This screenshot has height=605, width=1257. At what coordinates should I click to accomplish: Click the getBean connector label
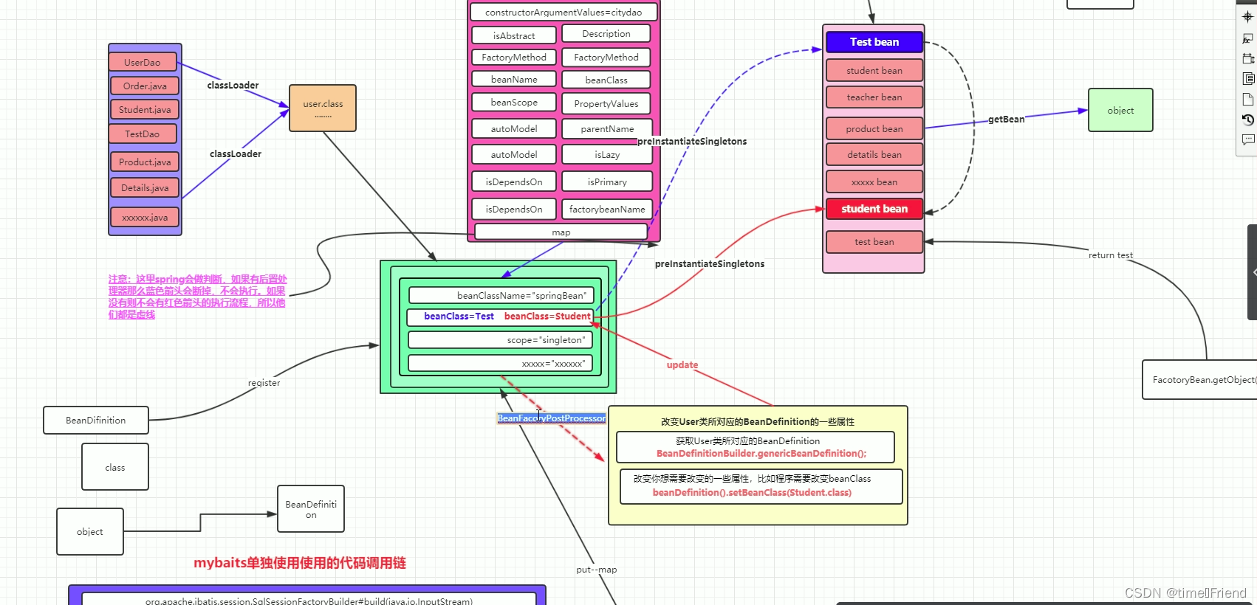[x=1006, y=120]
